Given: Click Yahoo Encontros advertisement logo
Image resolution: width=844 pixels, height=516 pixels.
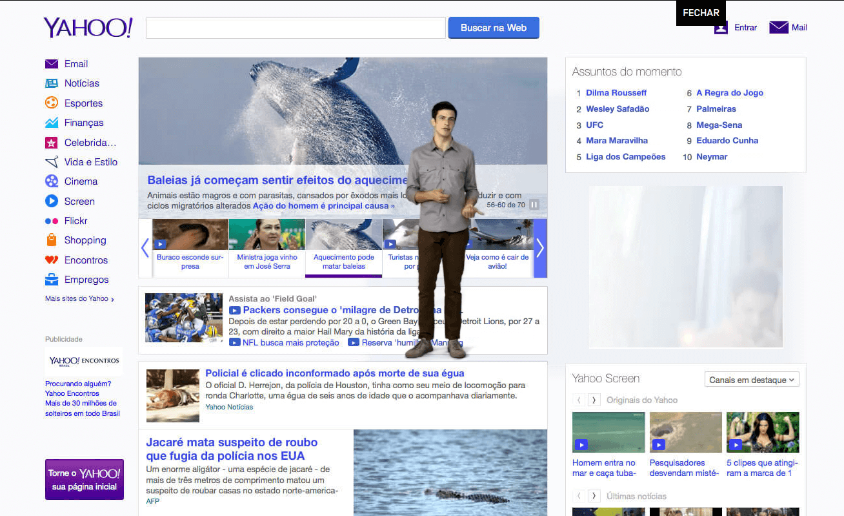Looking at the screenshot, I should [x=85, y=361].
